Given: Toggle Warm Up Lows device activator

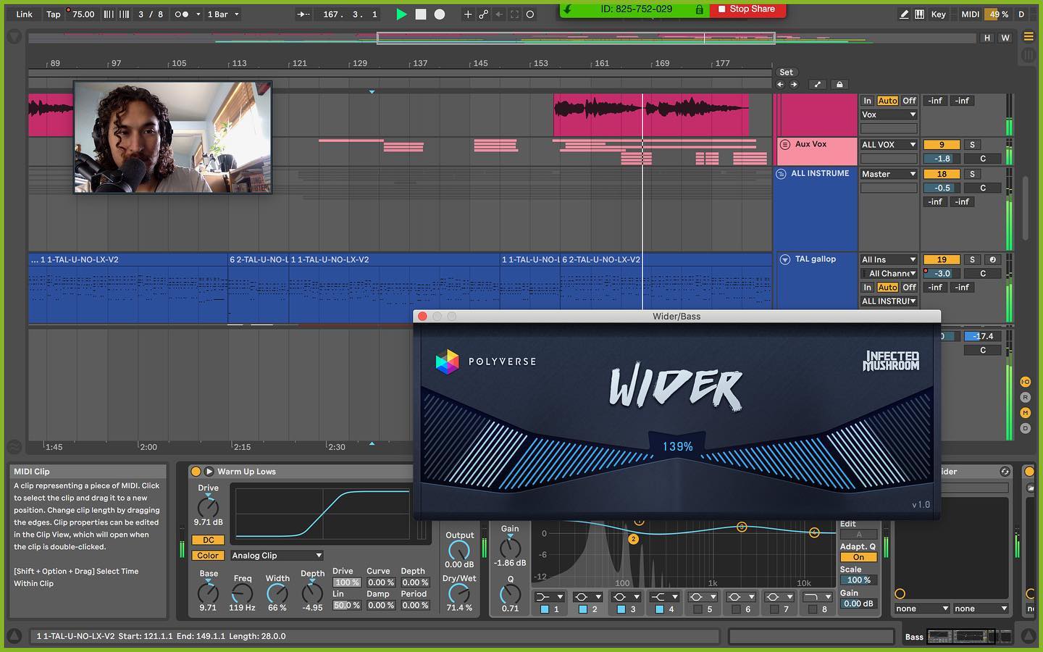Looking at the screenshot, I should pos(196,472).
